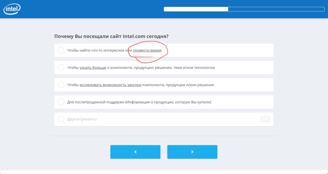Go forward with the right arrow button
328x174 pixels.
(x=192, y=152)
